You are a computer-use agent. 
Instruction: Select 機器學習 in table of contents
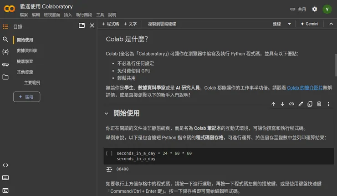tap(25, 61)
